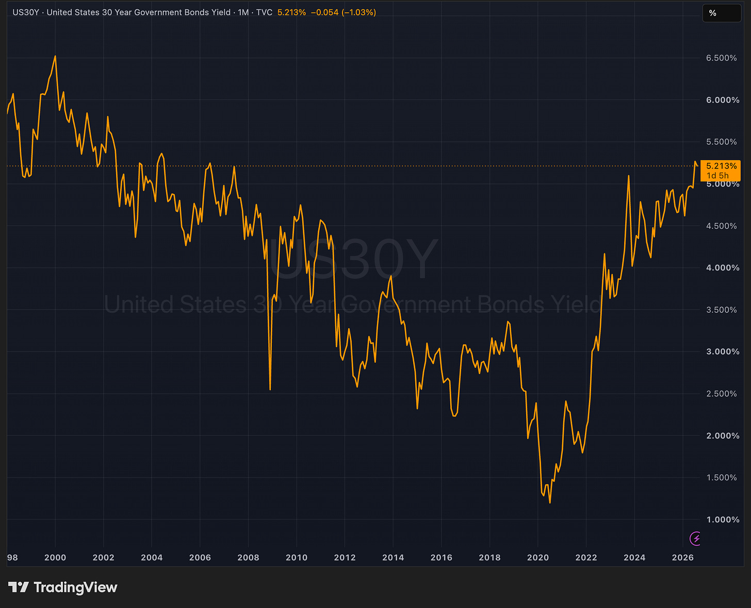Click the 2014 label on time axis
751x608 pixels.
pos(393,558)
